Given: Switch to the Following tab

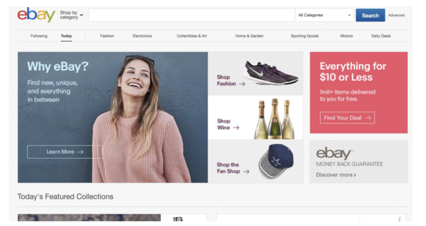Looking at the screenshot, I should tap(39, 36).
